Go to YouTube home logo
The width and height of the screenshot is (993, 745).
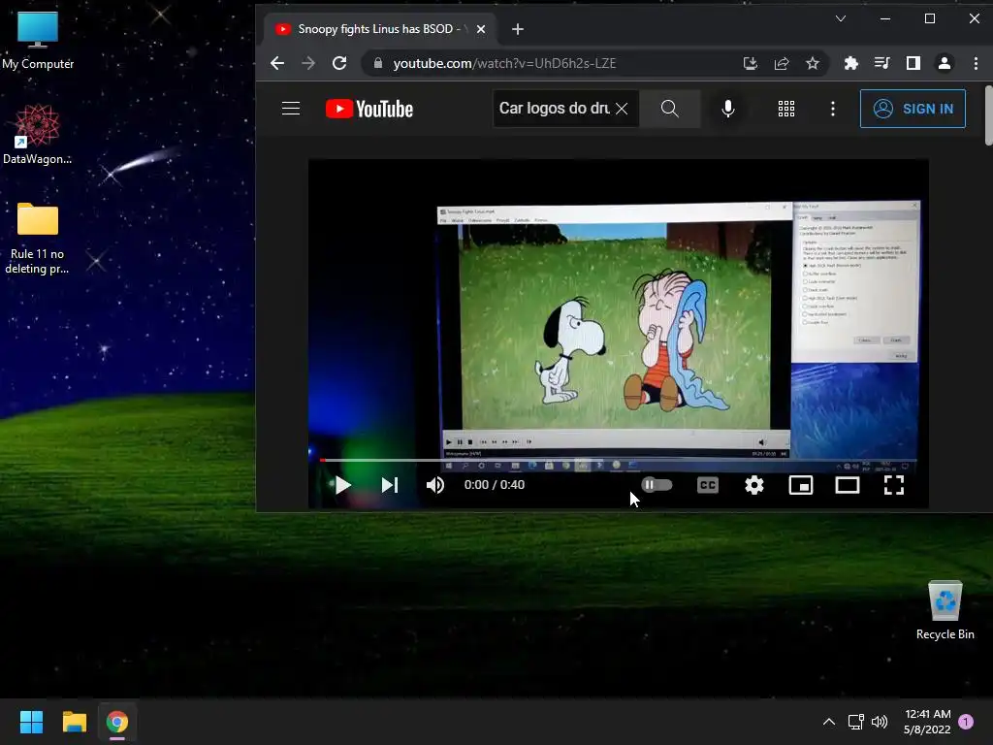tap(369, 109)
